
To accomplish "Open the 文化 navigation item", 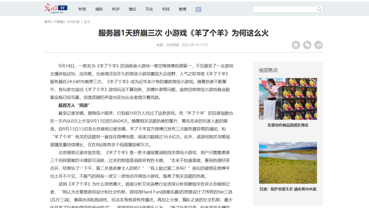I will 149,9.
